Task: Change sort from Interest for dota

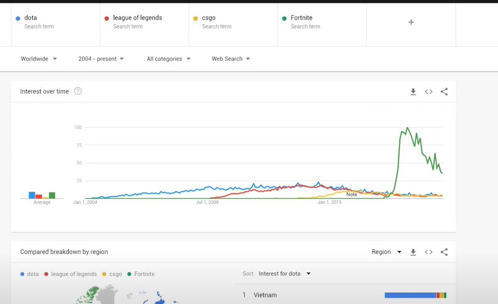Action: pyautogui.click(x=285, y=274)
